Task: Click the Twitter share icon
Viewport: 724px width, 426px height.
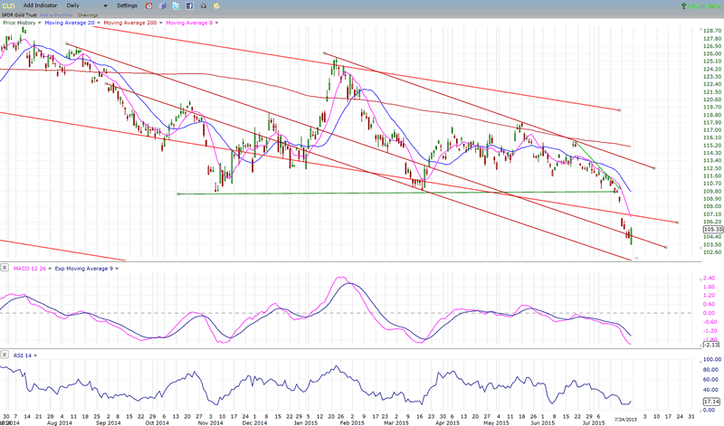Action: point(176,5)
